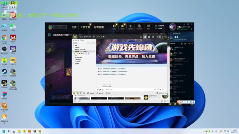Click the YY chat text input field
239x134 pixels.
[129, 90]
